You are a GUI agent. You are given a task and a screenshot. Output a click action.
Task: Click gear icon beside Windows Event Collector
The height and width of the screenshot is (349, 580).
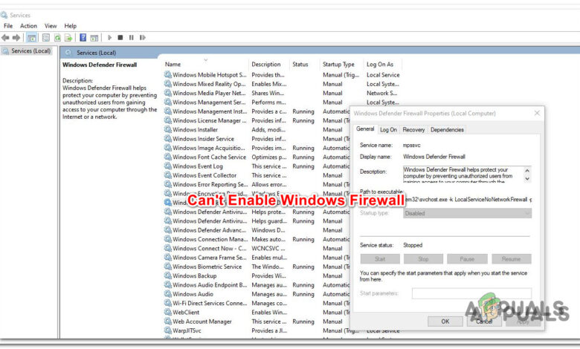coord(168,175)
